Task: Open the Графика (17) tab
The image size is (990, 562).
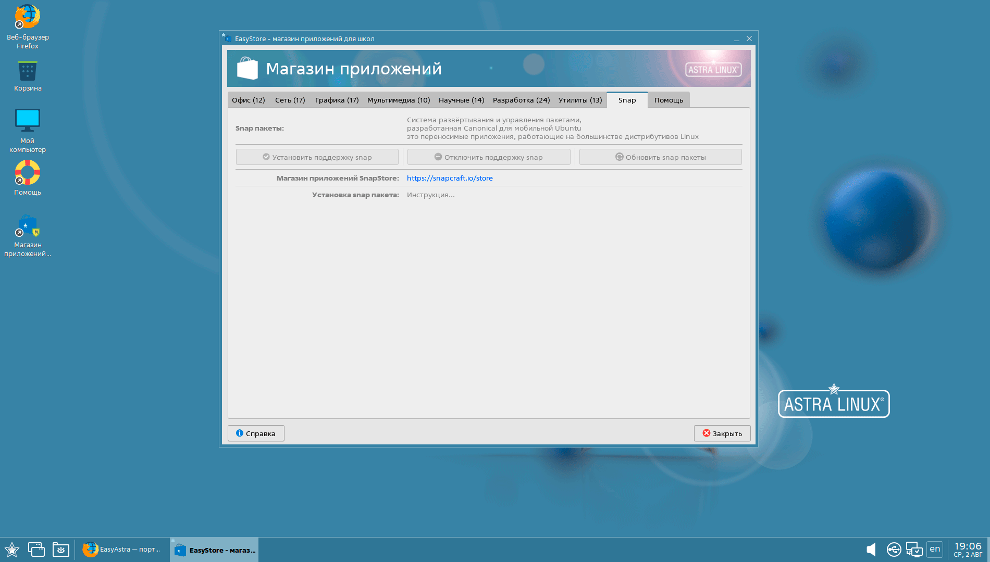Action: pyautogui.click(x=337, y=100)
